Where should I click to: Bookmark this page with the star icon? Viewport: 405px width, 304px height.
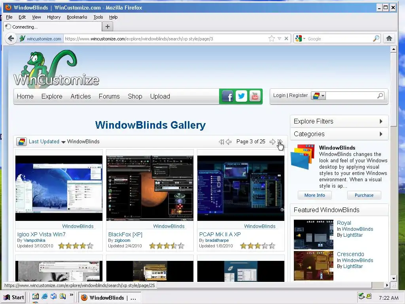coord(271,38)
